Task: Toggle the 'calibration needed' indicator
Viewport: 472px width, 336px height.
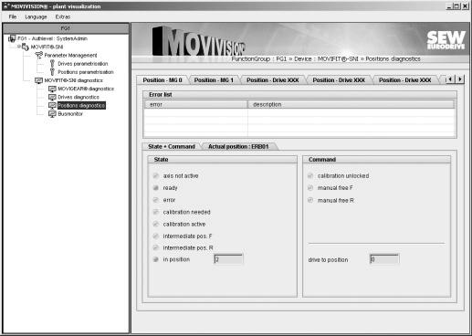Action: (x=156, y=212)
